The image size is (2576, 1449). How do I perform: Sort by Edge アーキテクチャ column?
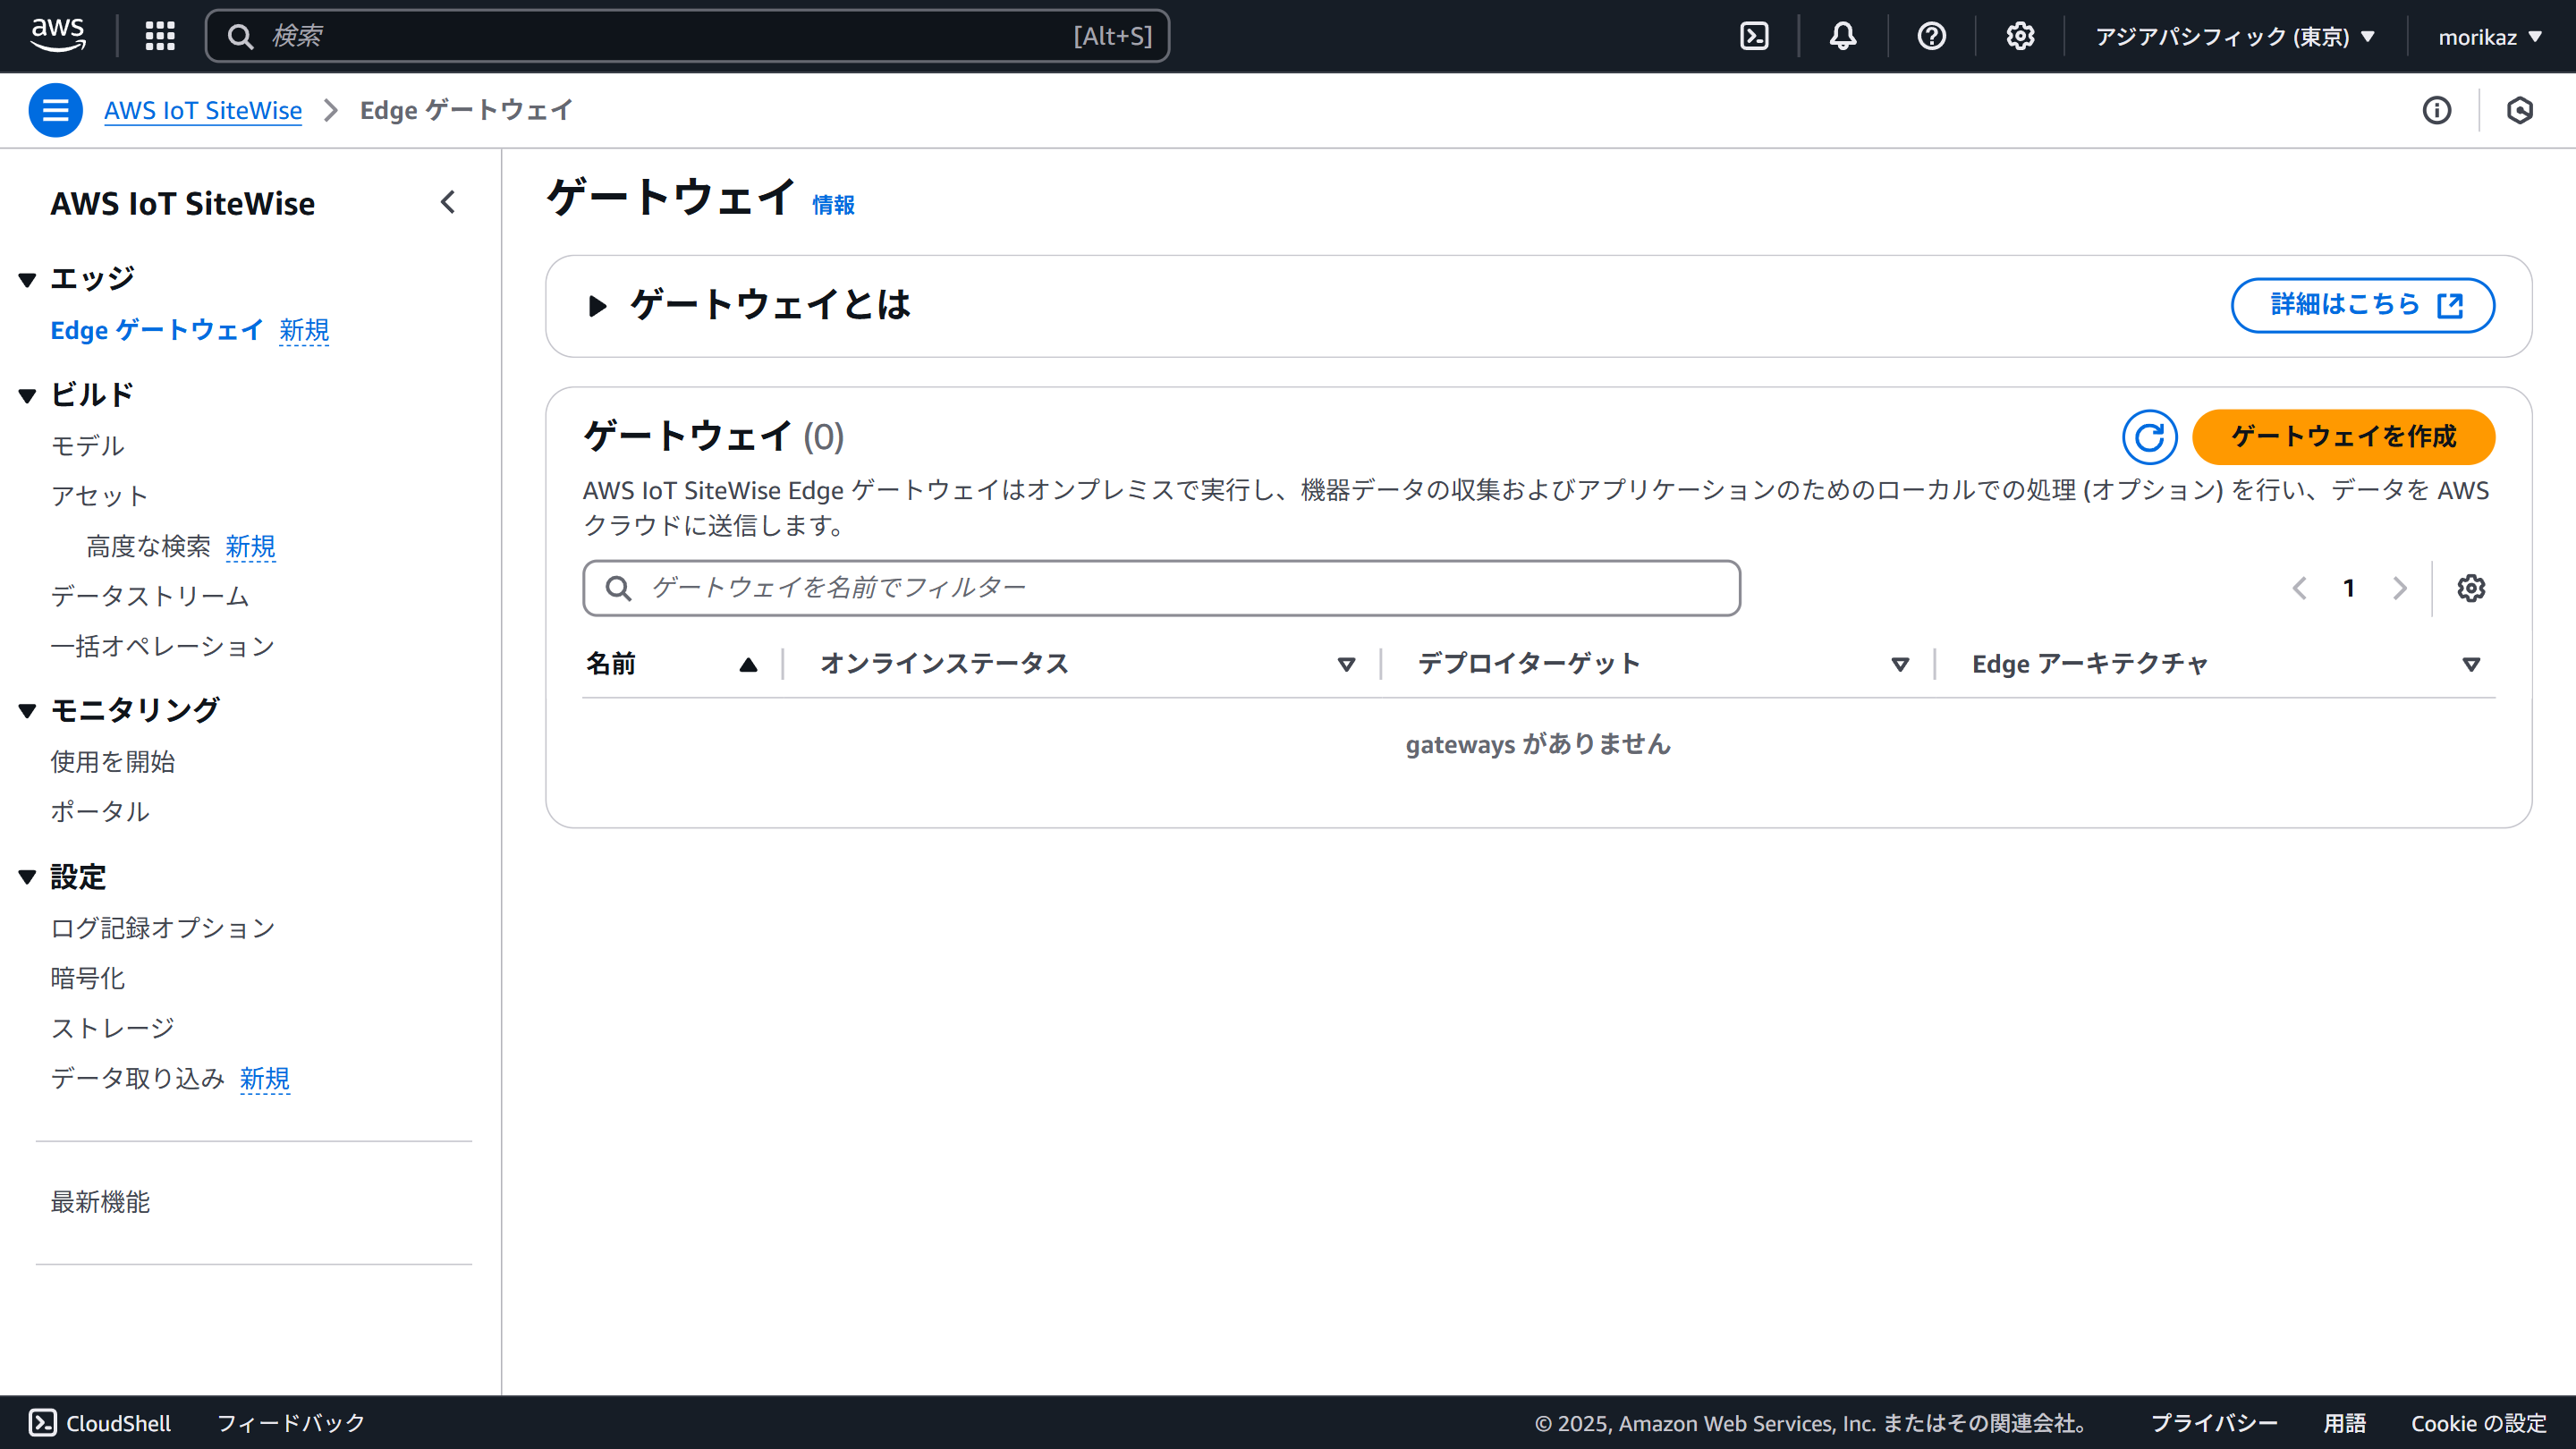(2471, 664)
